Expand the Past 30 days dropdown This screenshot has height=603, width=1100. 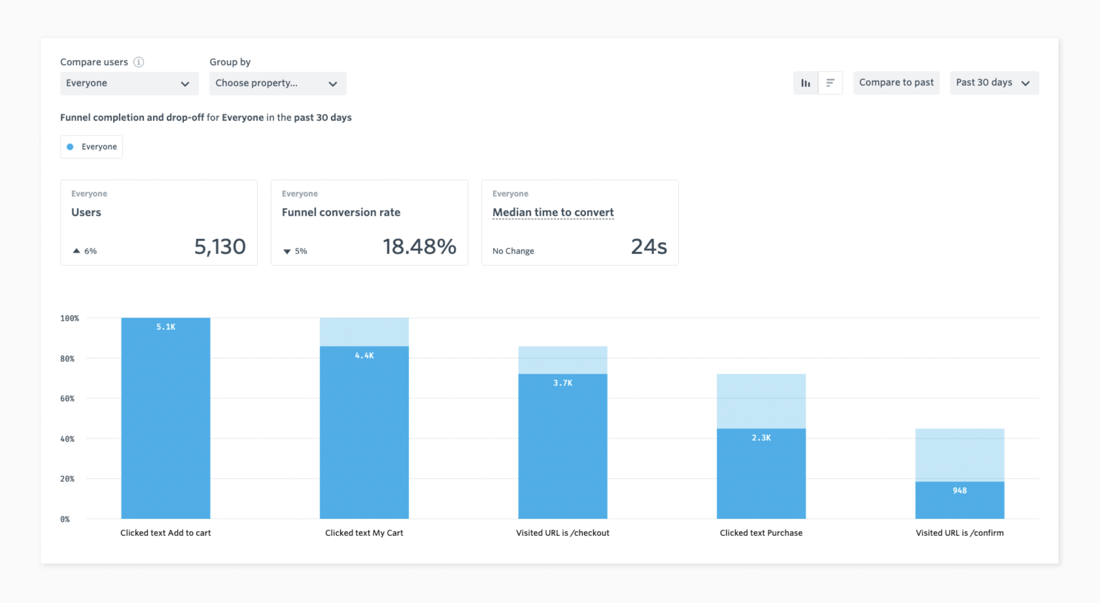[994, 83]
